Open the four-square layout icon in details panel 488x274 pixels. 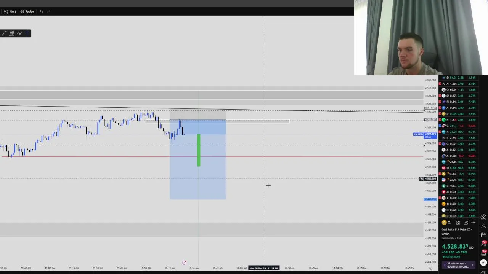[x=458, y=223]
